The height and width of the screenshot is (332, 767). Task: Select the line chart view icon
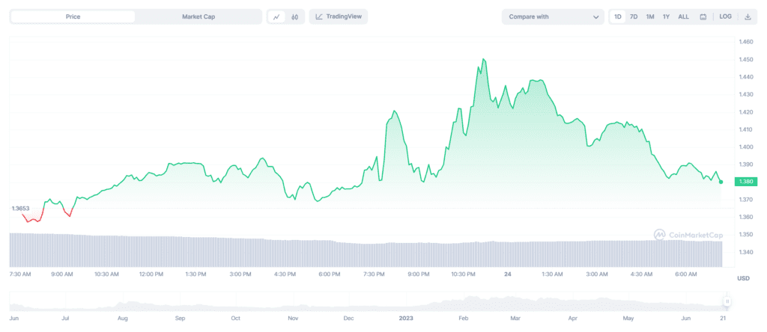pyautogui.click(x=276, y=16)
